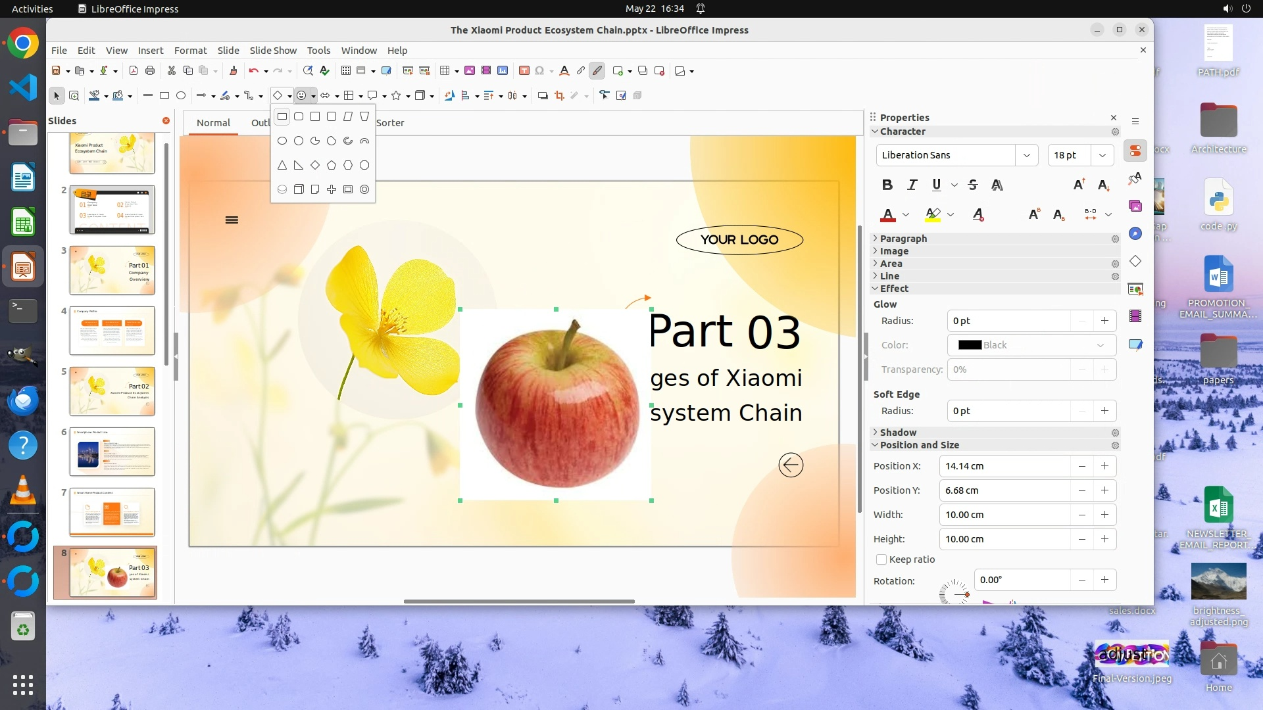Screen dimensions: 1263x710
Task: Enable the Keep ratio checkbox
Action: coord(881,559)
